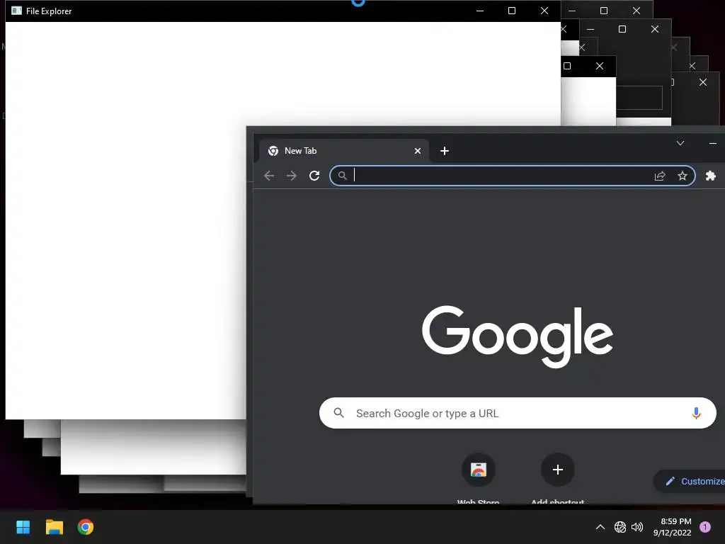Click the Chrome forward arrow

291,176
